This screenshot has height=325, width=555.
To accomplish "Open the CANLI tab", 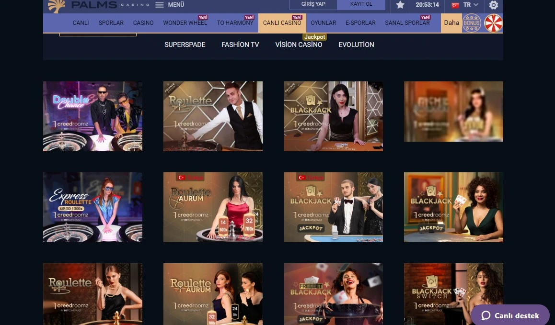I will click(81, 23).
